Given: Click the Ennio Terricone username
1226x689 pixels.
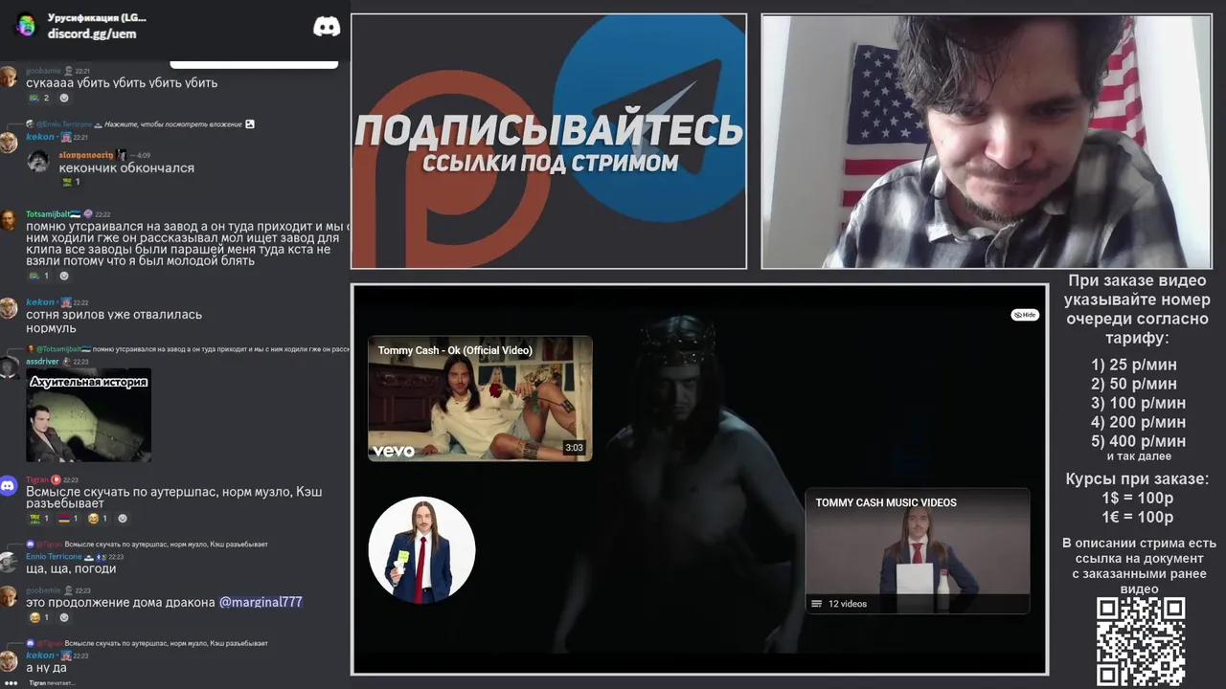Looking at the screenshot, I should [x=54, y=556].
